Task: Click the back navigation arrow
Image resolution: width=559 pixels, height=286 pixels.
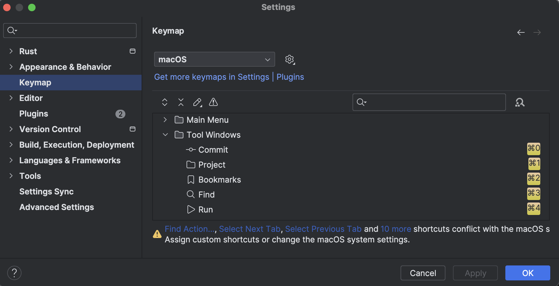Action: pyautogui.click(x=521, y=32)
